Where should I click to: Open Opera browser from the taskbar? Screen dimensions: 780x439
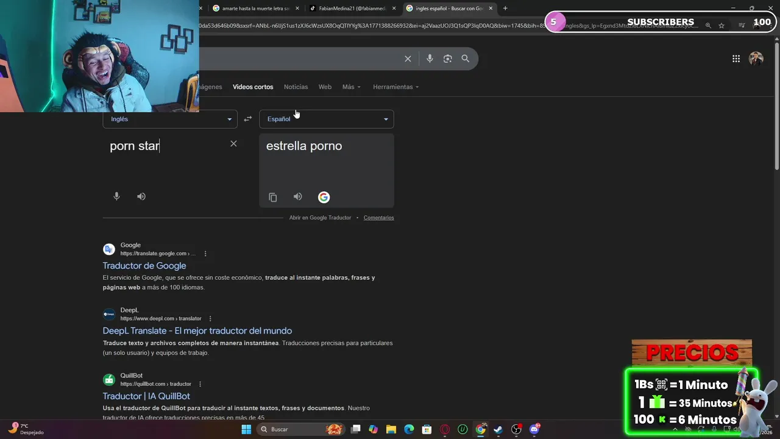(x=445, y=429)
